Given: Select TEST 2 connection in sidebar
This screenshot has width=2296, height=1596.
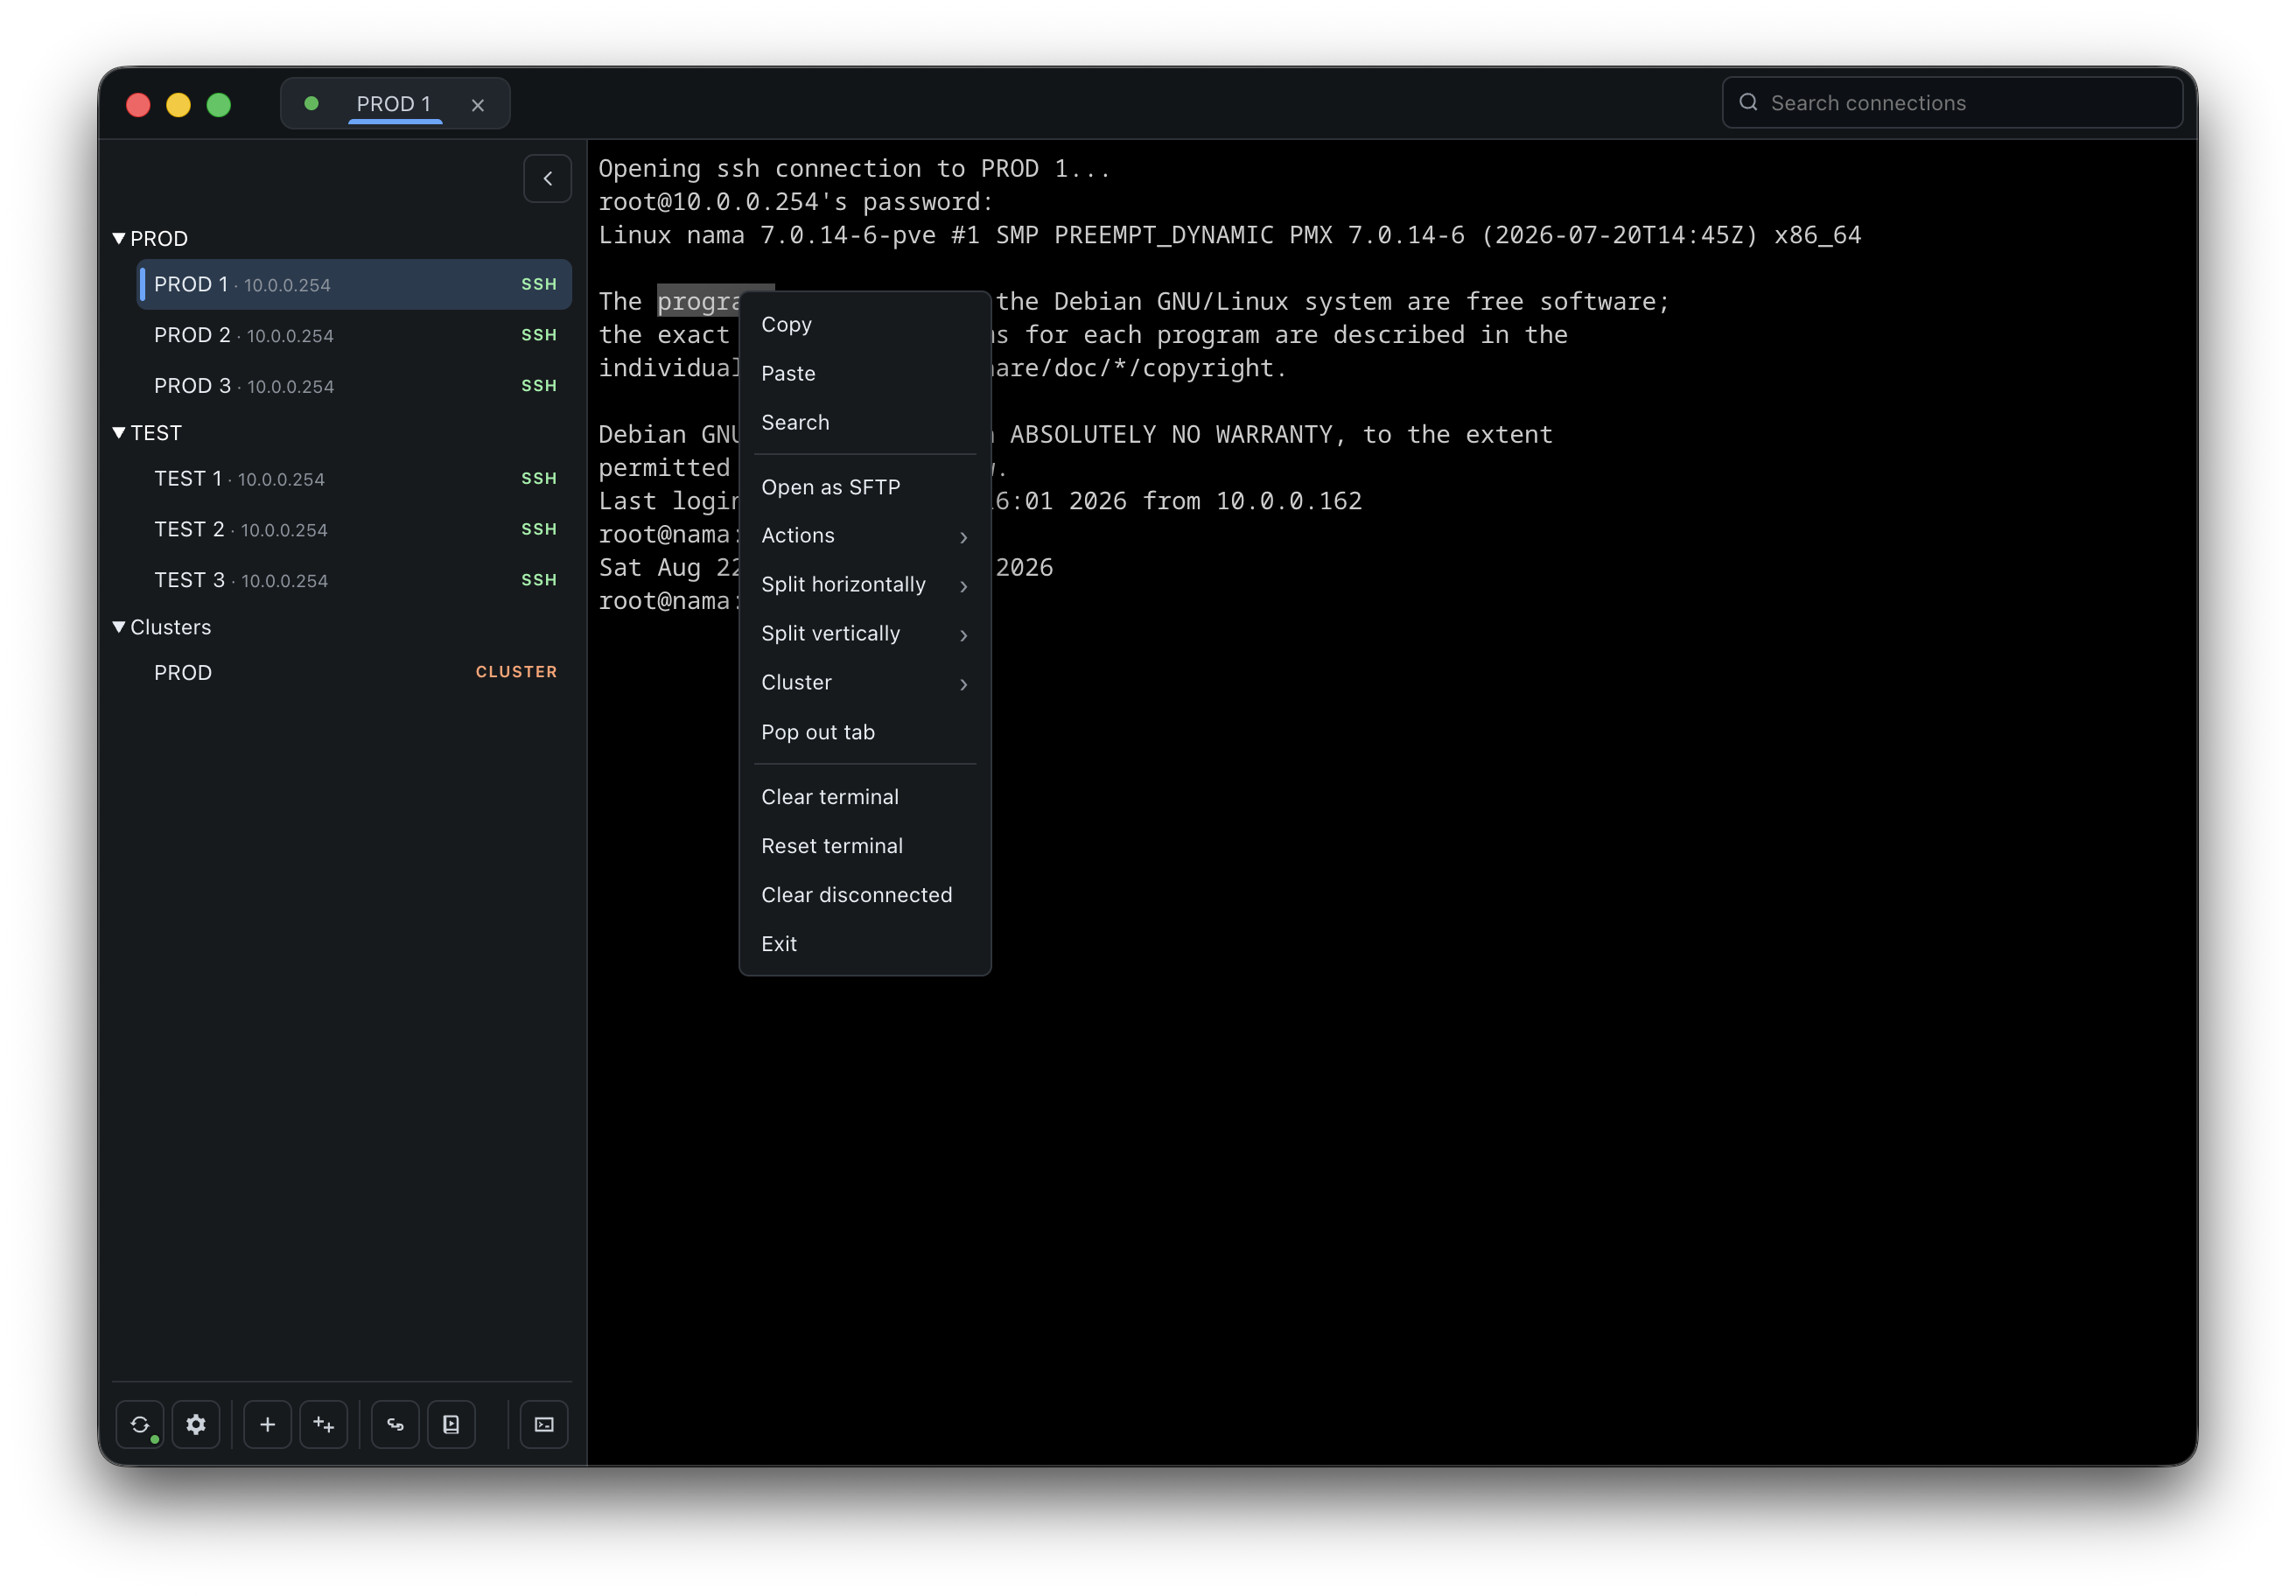Looking at the screenshot, I should coord(354,529).
